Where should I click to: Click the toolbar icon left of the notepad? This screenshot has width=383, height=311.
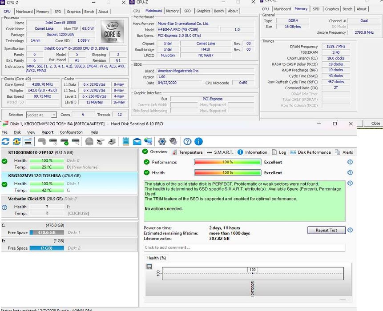112,141
